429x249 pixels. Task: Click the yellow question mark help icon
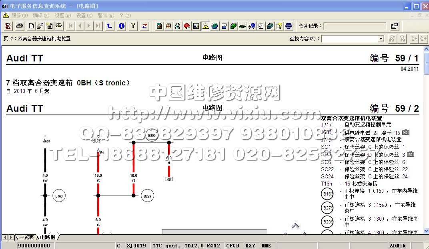coord(133,26)
